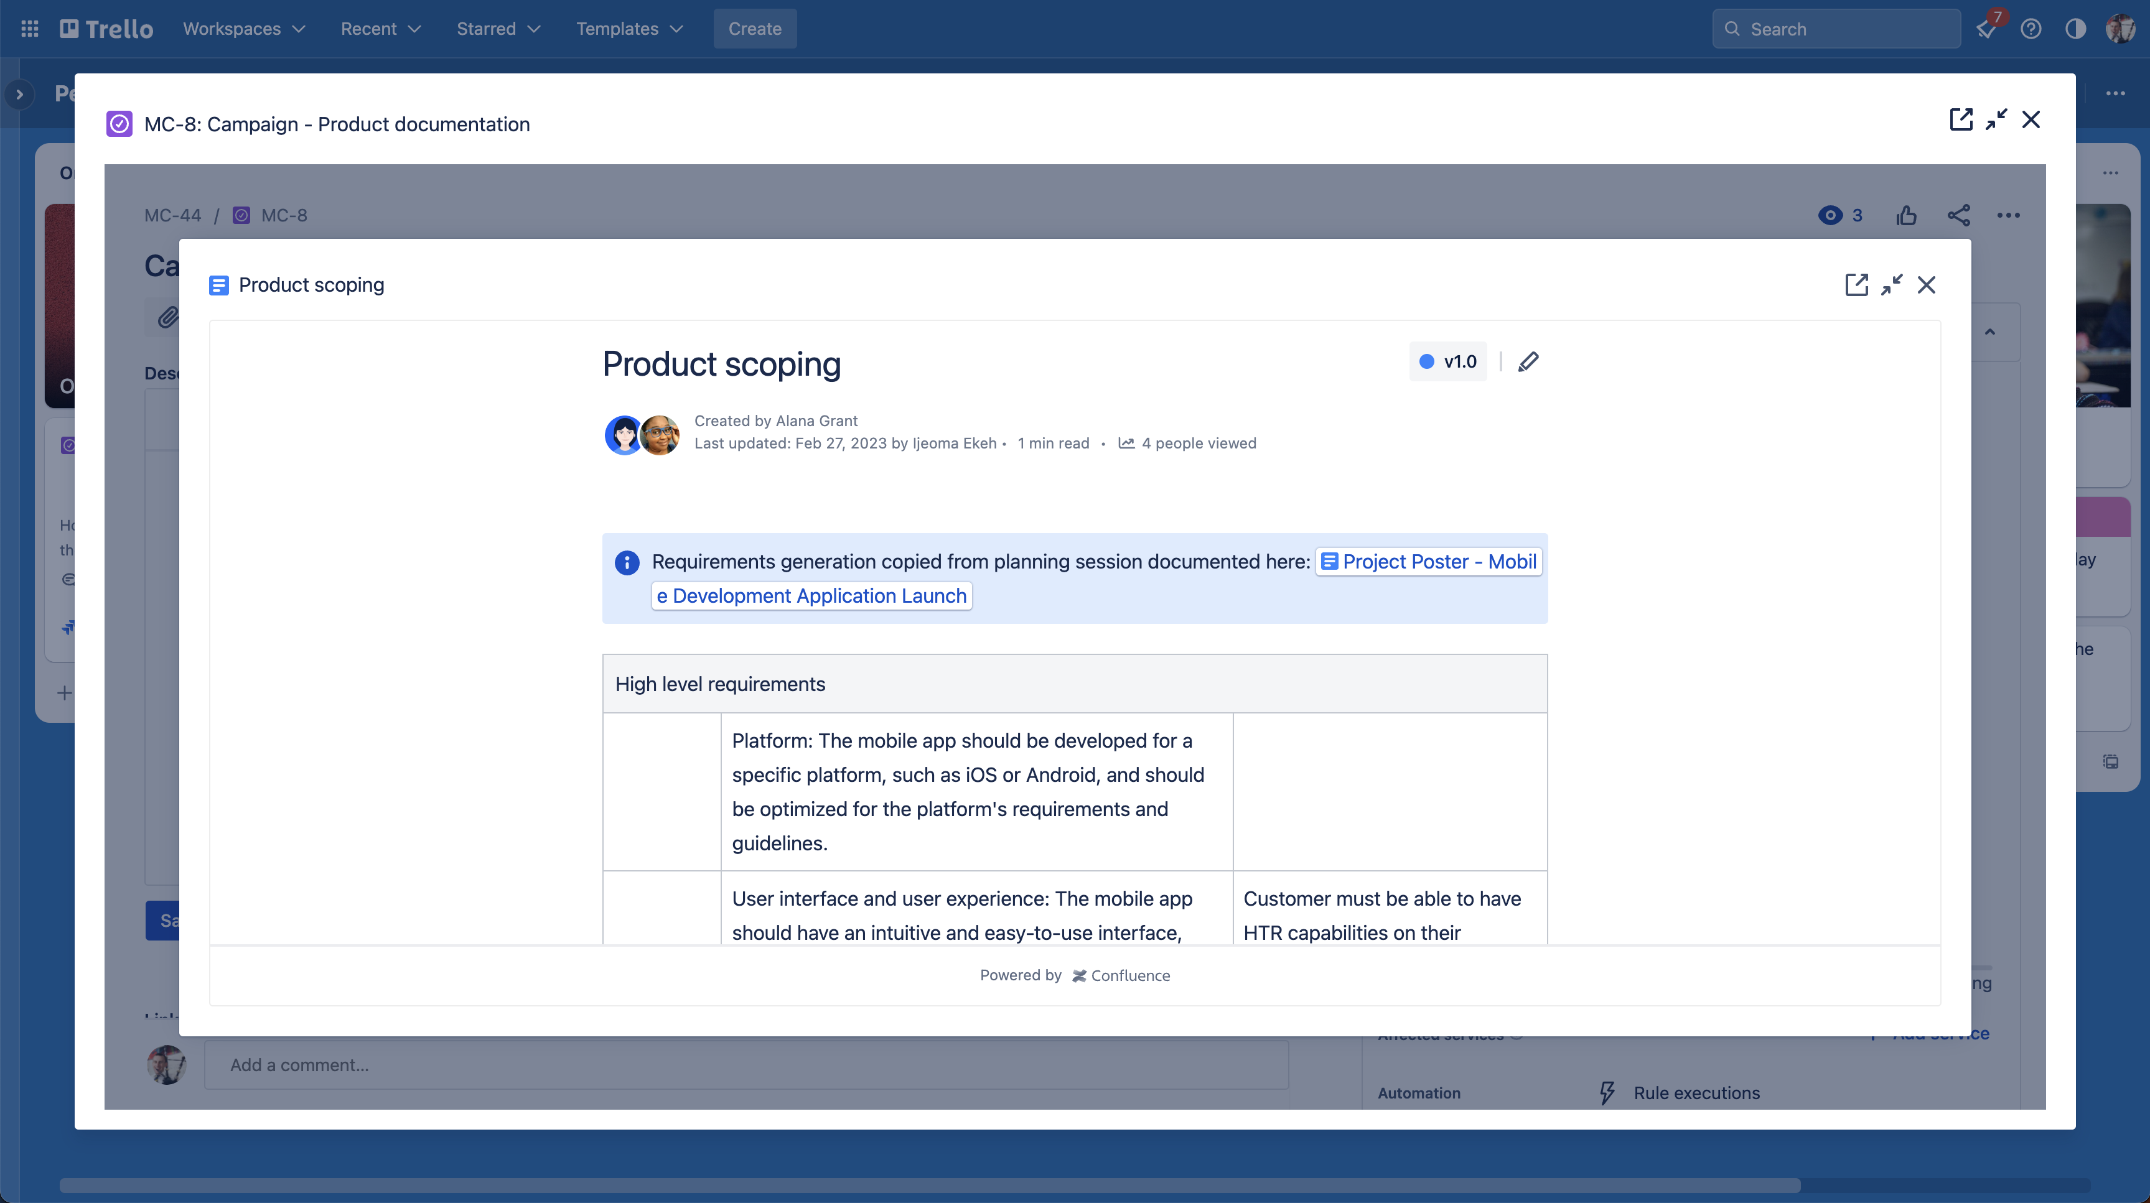
Task: Click the thumbs up reaction icon
Action: 1906,214
